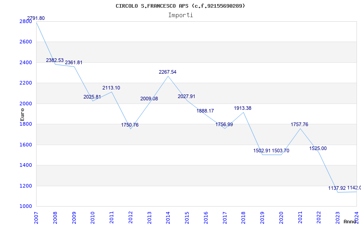Click the 2016 year axis label
This screenshot has width=361, height=226.
pyautogui.click(x=206, y=218)
